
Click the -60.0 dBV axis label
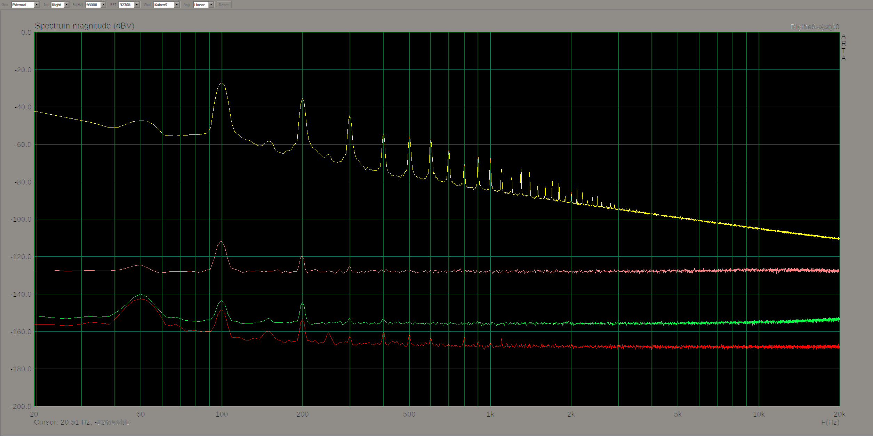[23, 145]
